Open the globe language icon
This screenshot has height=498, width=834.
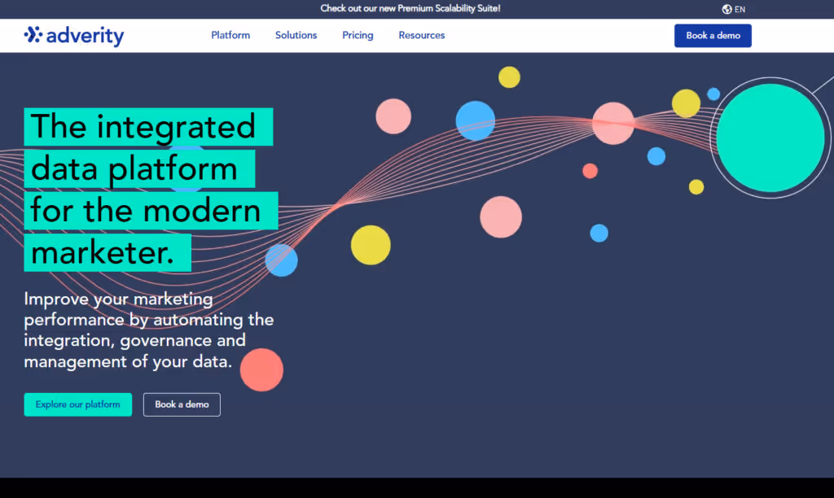point(726,9)
